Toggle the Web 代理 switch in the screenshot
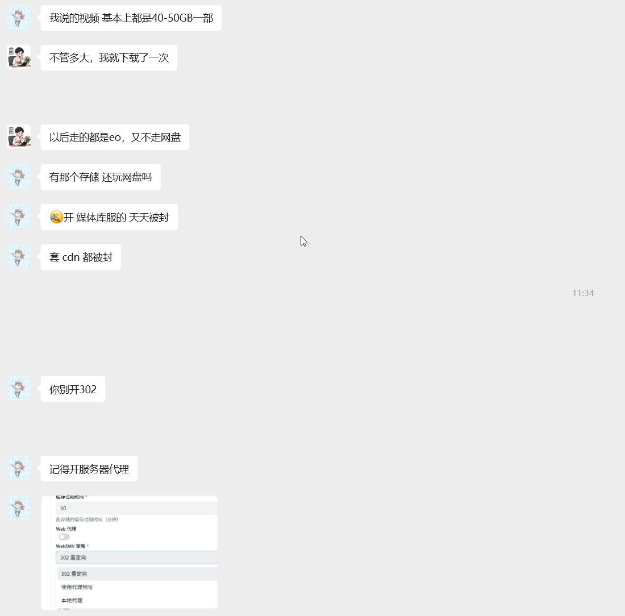This screenshot has height=616, width=625. (64, 536)
